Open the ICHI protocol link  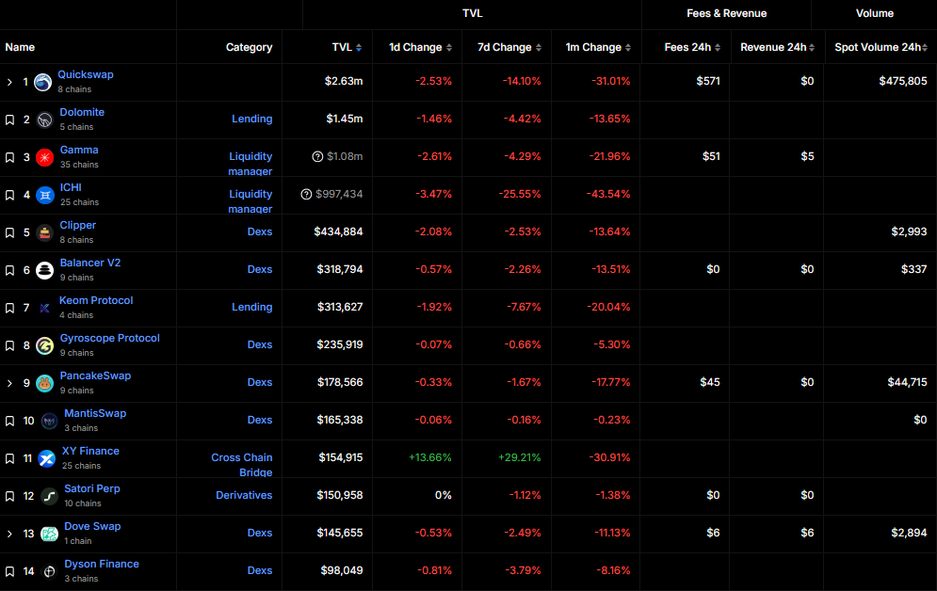(x=71, y=187)
